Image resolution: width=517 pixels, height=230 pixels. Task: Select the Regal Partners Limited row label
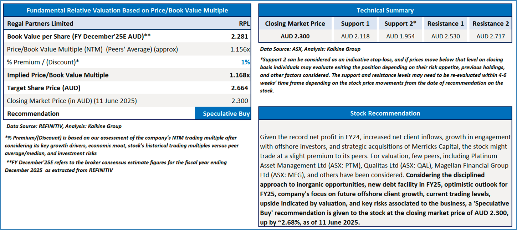click(40, 24)
